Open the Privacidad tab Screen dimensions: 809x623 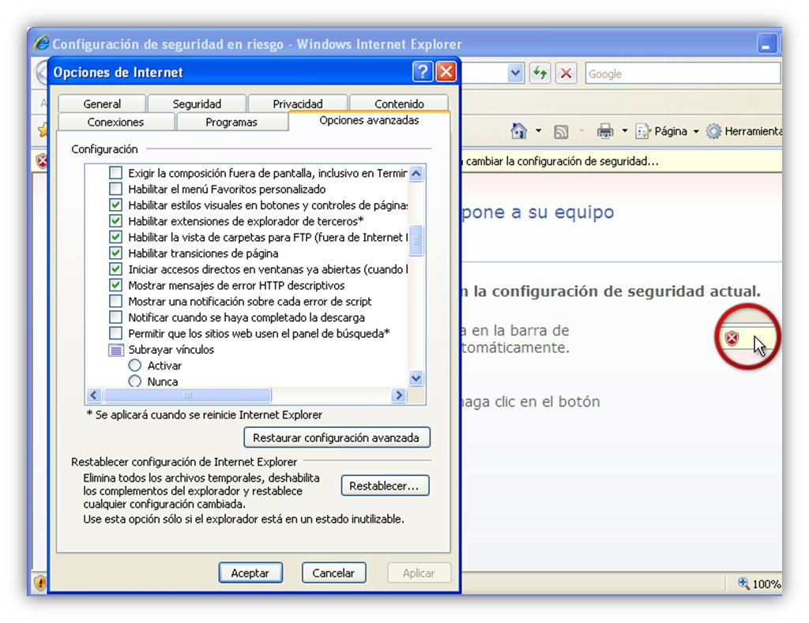pyautogui.click(x=297, y=103)
